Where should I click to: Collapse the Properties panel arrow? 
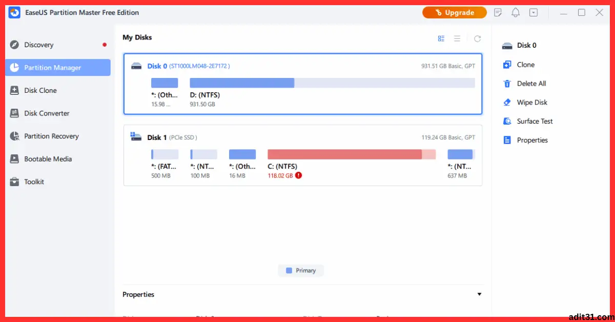pos(480,294)
